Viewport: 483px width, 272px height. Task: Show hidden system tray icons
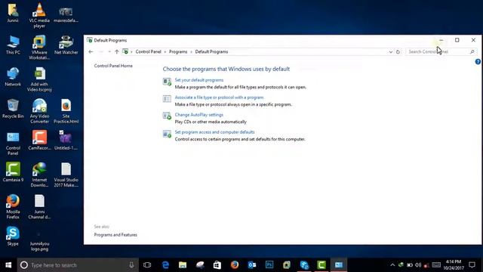392,265
